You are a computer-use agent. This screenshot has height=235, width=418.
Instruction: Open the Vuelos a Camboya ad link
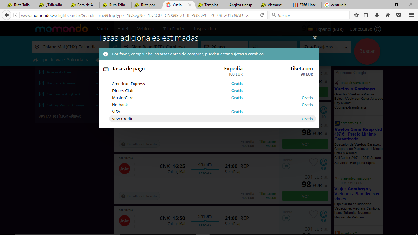click(x=355, y=89)
